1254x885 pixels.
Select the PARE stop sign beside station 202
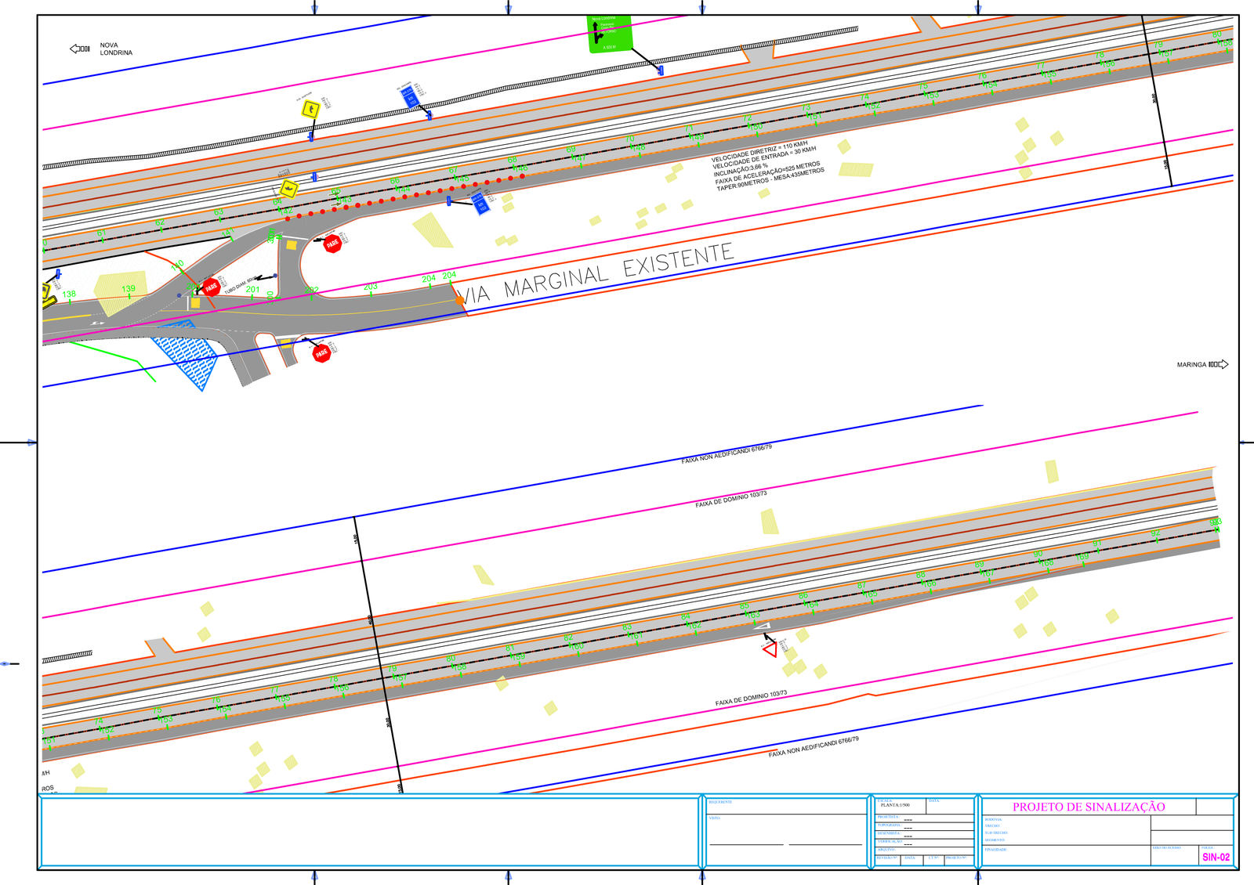[333, 244]
